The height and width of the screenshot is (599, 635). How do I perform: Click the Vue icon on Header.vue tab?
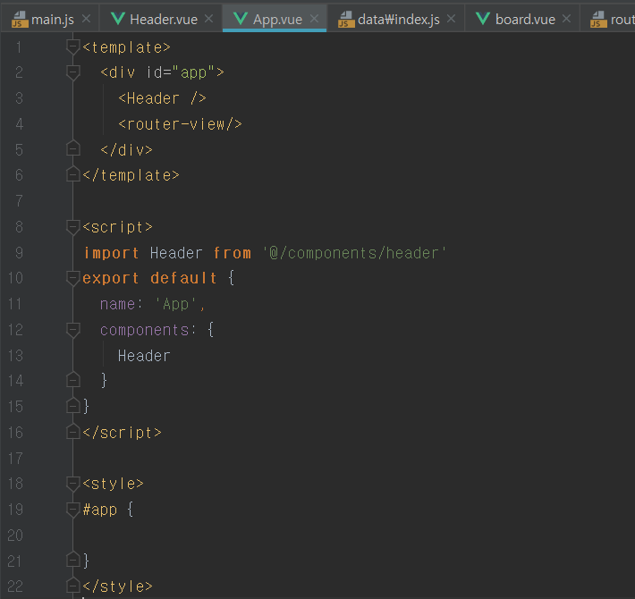point(118,18)
